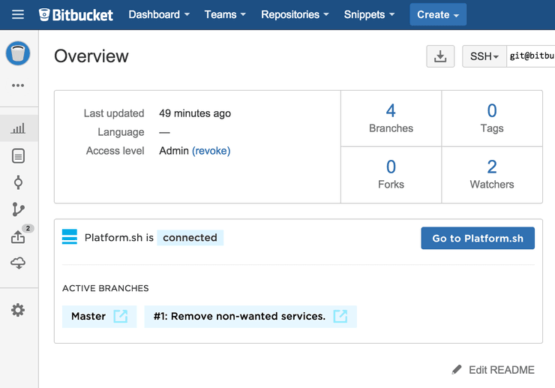This screenshot has width=555, height=388.
Task: Open the repository avatar bucket icon
Action: pos(18,53)
